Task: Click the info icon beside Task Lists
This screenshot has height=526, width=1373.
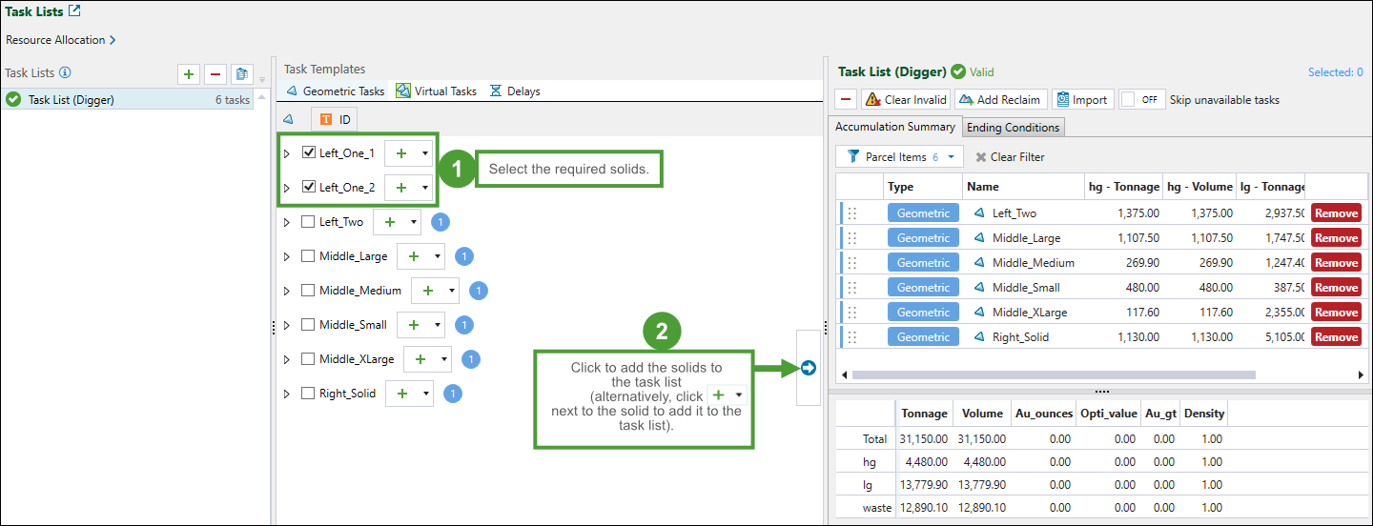Action: tap(65, 72)
